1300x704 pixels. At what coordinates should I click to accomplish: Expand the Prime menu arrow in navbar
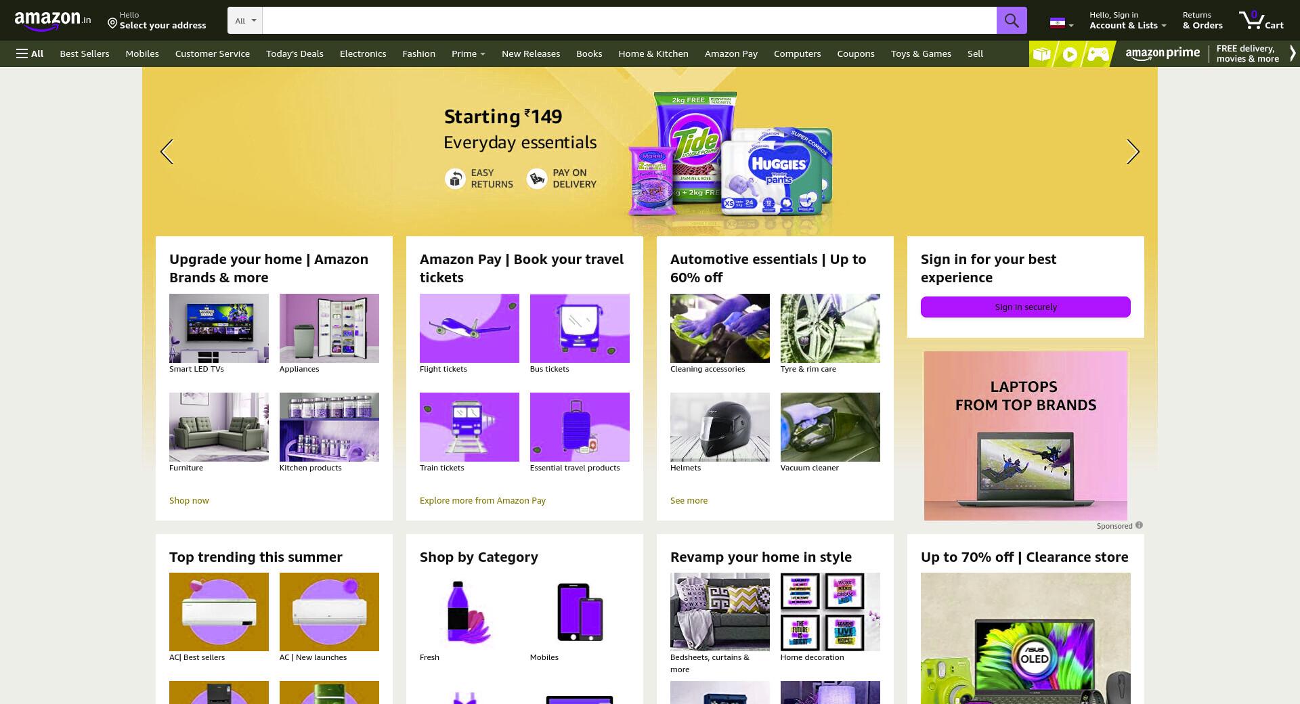[483, 54]
